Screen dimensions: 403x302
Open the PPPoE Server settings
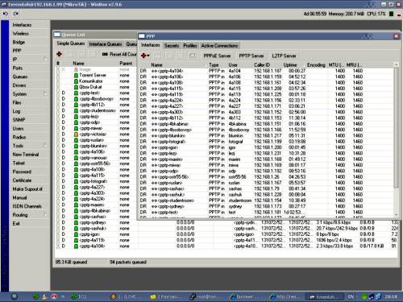click(217, 56)
